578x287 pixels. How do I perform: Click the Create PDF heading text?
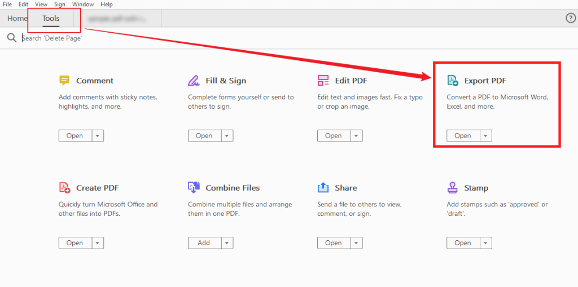tap(98, 188)
